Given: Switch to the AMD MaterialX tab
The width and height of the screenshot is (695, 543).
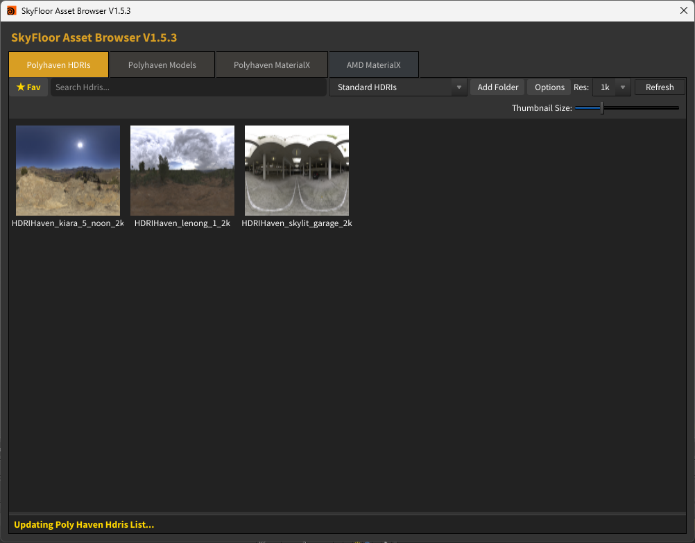Looking at the screenshot, I should [374, 64].
